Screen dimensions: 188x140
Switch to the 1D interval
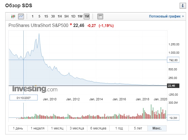pyautogui.click(x=73, y=16)
